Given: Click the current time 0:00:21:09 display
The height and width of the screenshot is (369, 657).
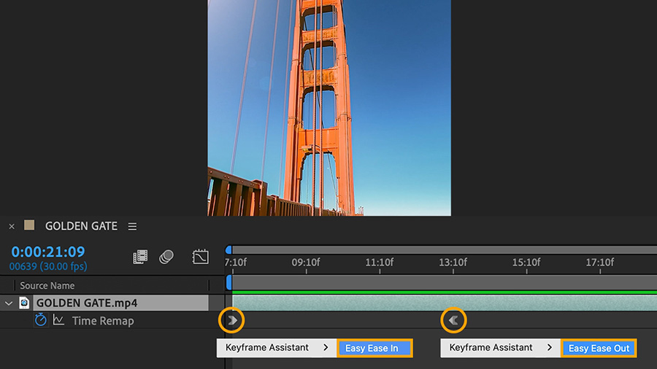Looking at the screenshot, I should pos(47,252).
